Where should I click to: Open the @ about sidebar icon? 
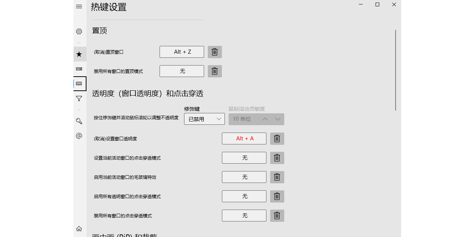point(79,136)
